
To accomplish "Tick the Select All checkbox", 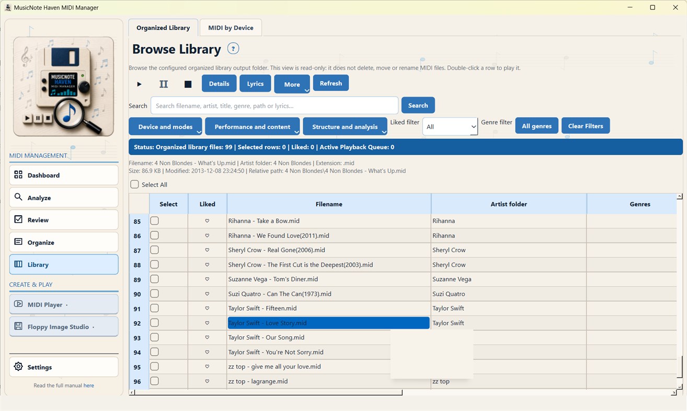I will point(135,184).
